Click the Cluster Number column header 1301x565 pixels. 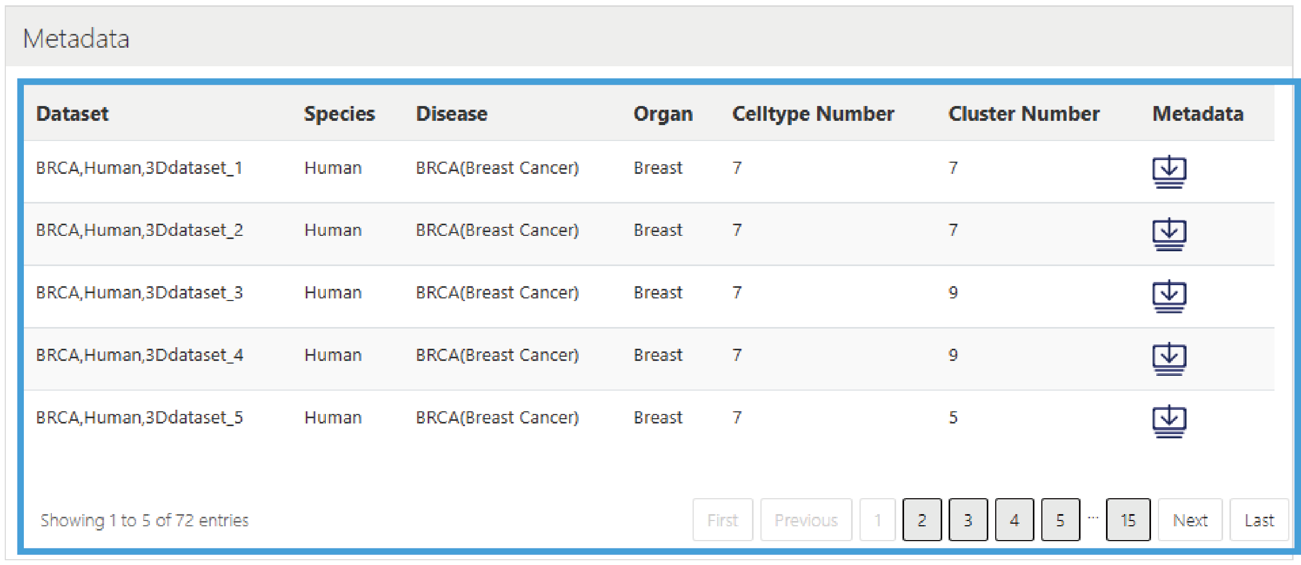click(1023, 114)
